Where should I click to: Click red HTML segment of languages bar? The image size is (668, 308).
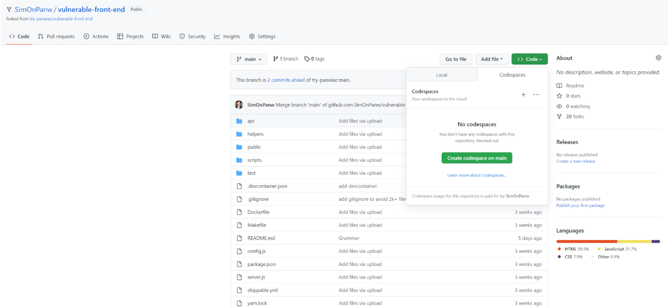pyautogui.click(x=587, y=241)
